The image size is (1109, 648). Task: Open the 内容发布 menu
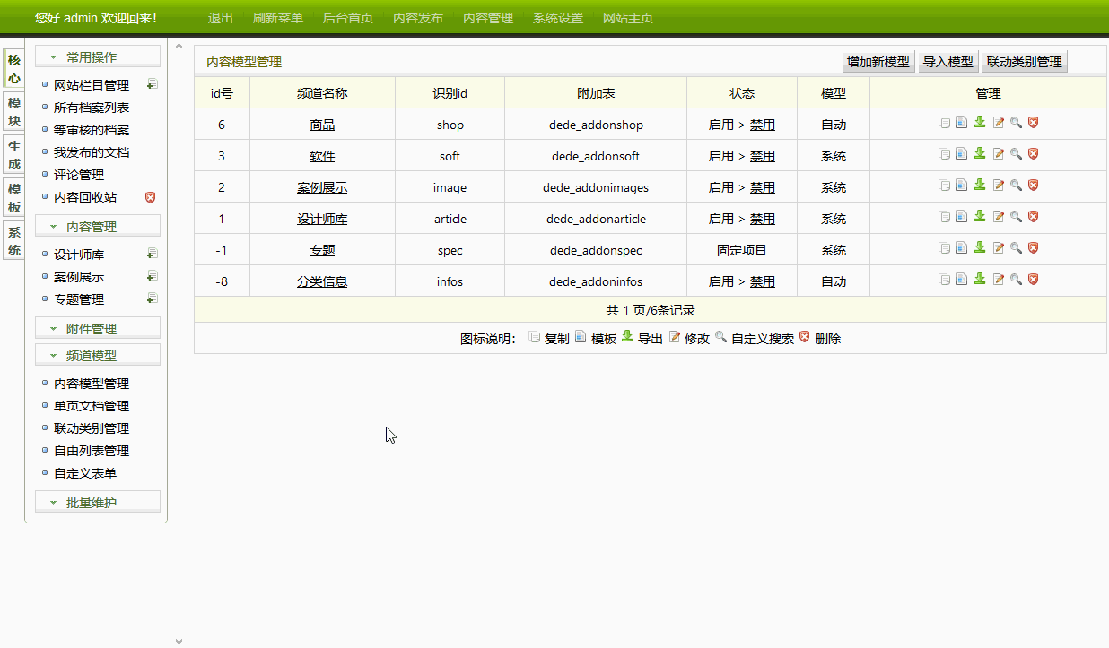tap(416, 17)
